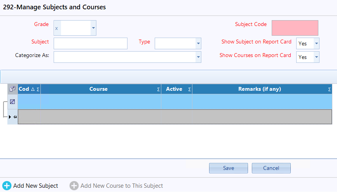Open the summary sigma of the Course column
The image size is (337, 192).
click(x=159, y=90)
